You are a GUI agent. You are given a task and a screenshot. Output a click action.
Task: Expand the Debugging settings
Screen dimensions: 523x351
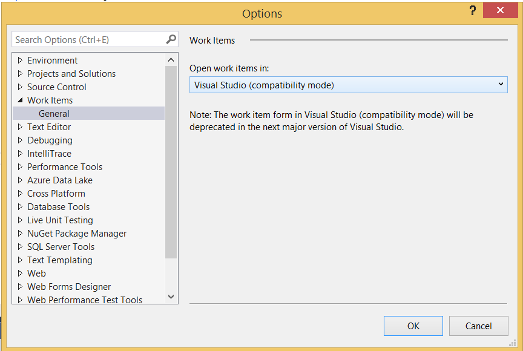19,140
